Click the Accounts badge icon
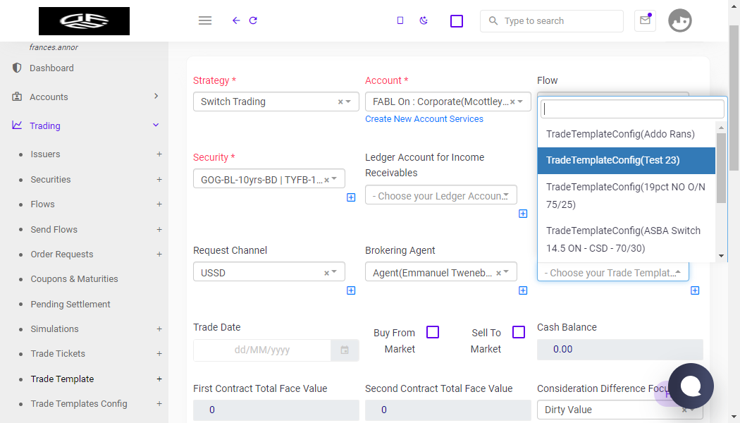 click(x=17, y=97)
